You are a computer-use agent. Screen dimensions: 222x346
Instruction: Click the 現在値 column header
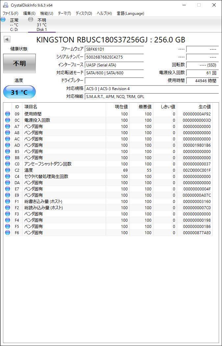point(118,107)
